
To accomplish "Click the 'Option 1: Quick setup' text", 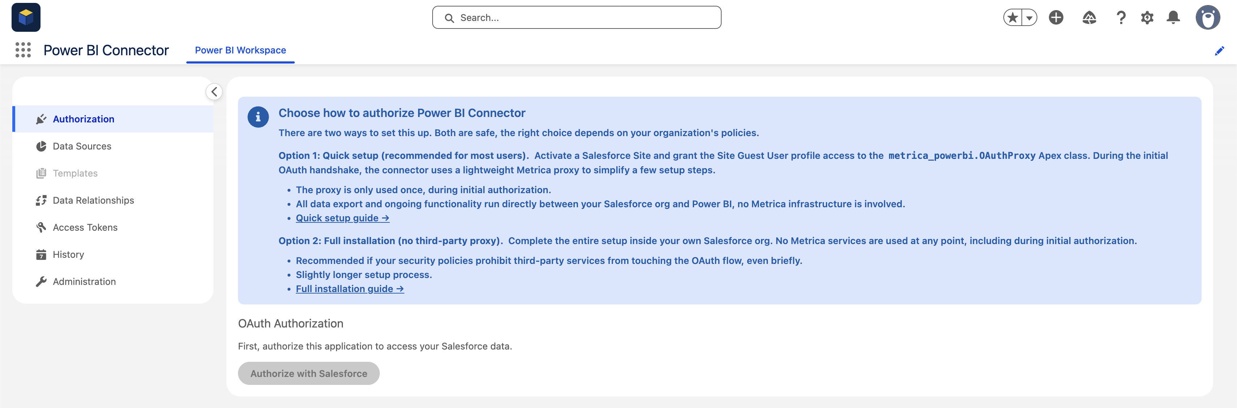I will point(403,156).
